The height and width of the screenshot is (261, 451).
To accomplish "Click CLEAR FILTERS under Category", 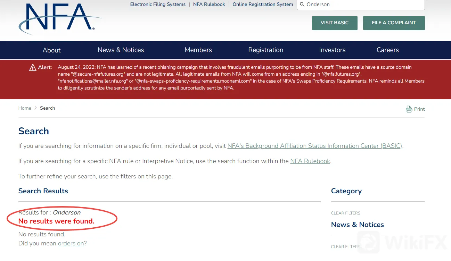I will click(346, 213).
